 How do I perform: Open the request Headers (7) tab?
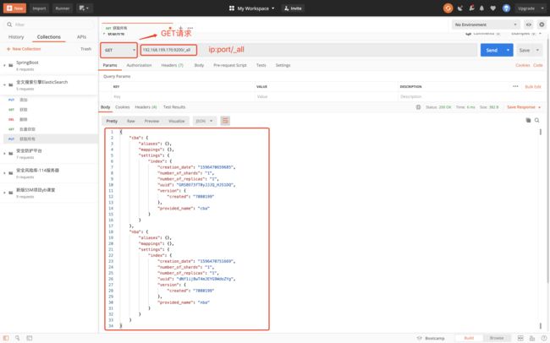[x=173, y=65]
